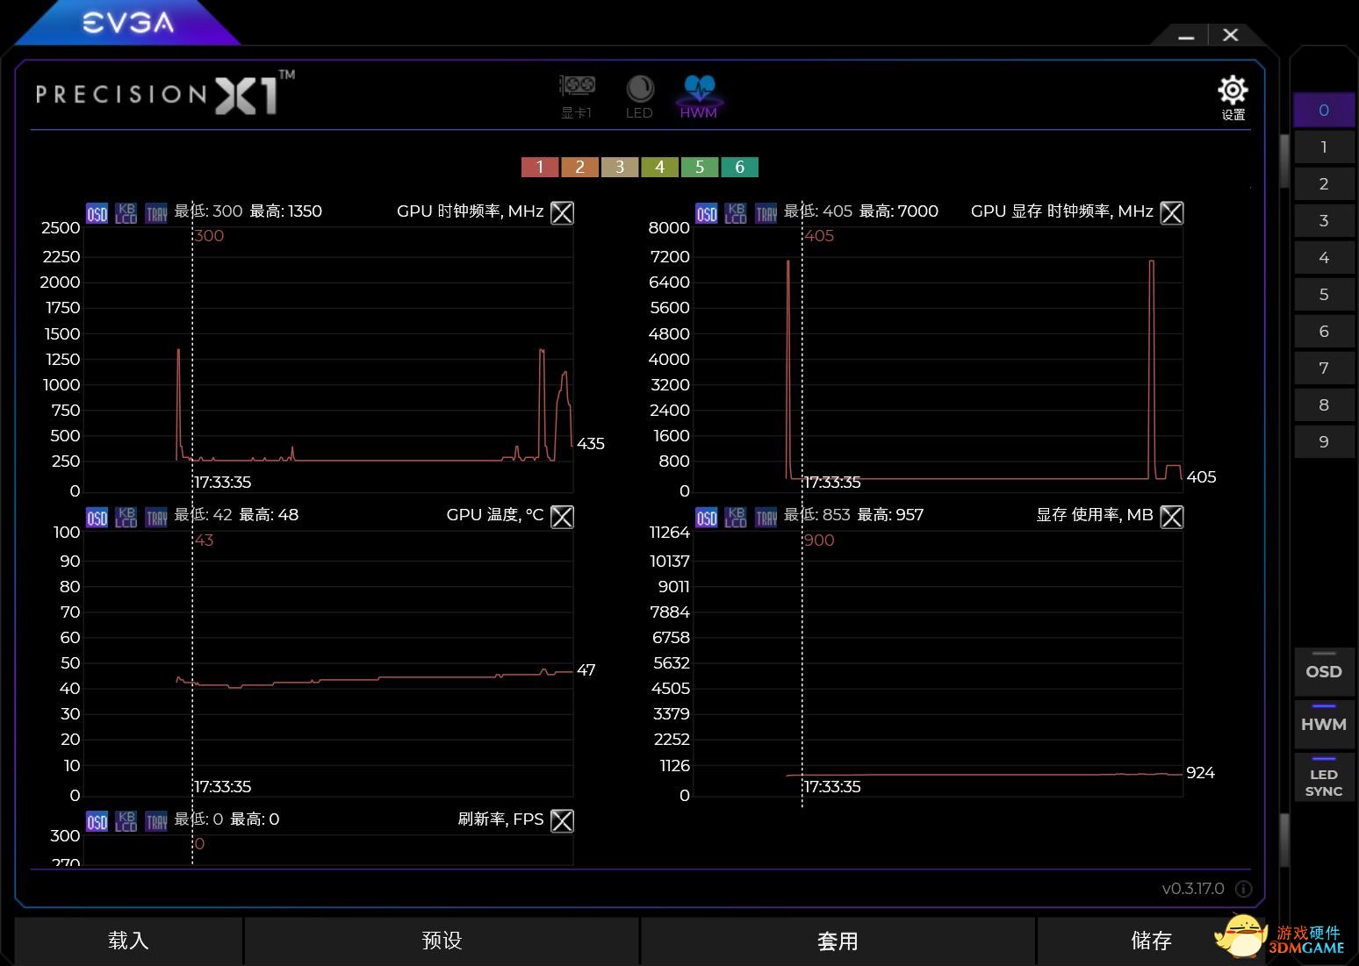Toggle the LED SYNC button

tap(1324, 777)
